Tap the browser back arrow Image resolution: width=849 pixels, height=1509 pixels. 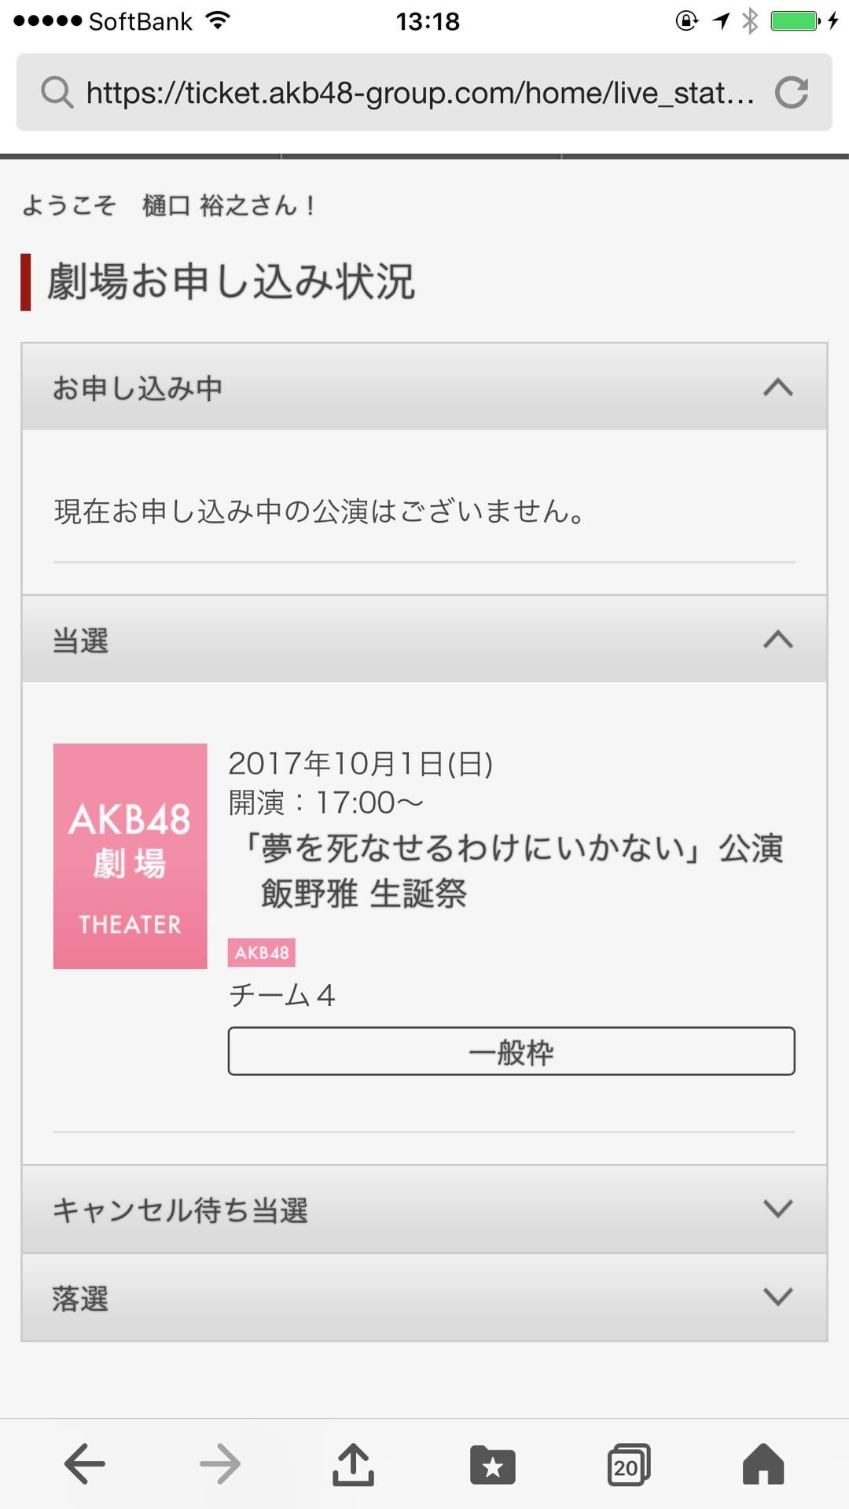pos(85,1464)
